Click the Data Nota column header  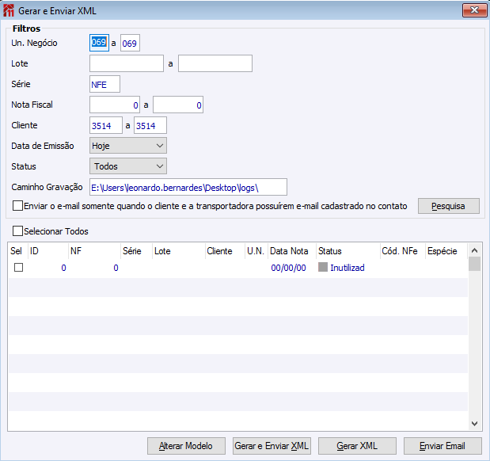[x=292, y=251]
